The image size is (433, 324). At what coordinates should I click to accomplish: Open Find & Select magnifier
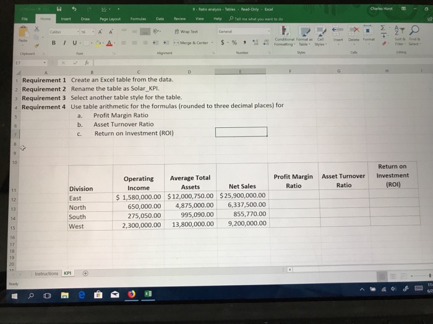tap(414, 35)
